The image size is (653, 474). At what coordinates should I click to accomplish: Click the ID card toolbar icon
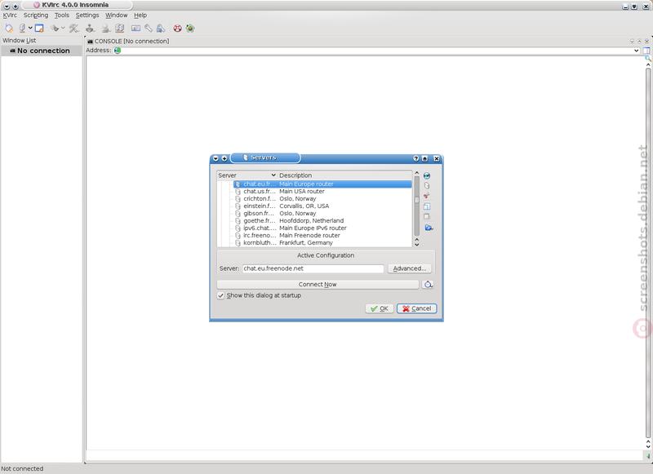click(135, 29)
